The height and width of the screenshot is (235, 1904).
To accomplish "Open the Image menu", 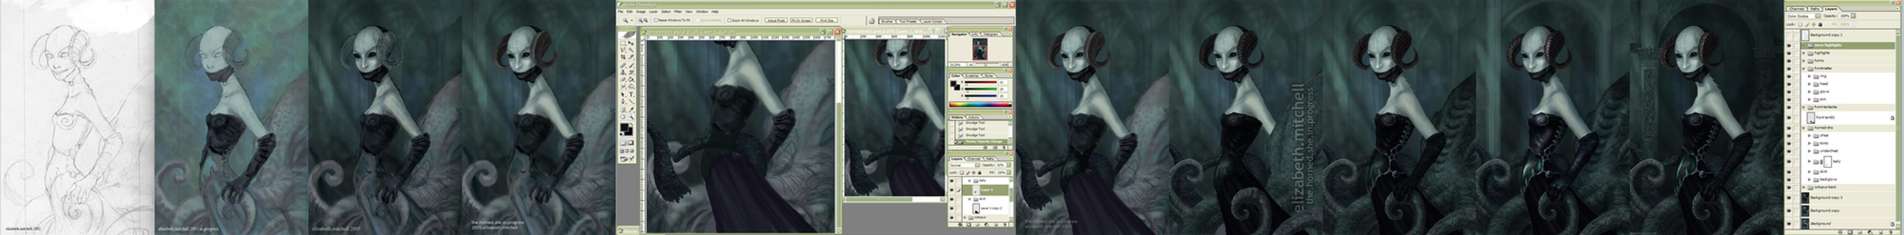I will (641, 12).
